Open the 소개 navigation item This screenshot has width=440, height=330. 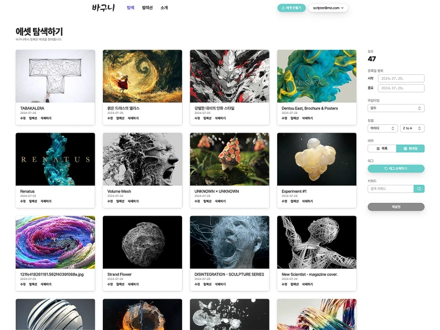coord(164,8)
